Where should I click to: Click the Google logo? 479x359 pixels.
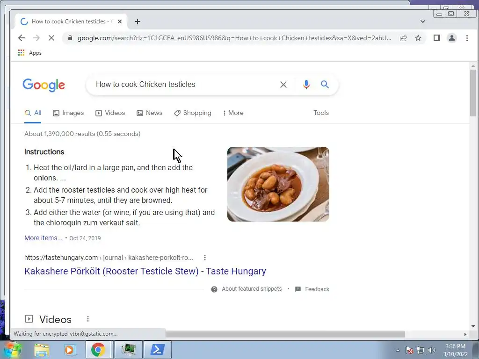44,85
